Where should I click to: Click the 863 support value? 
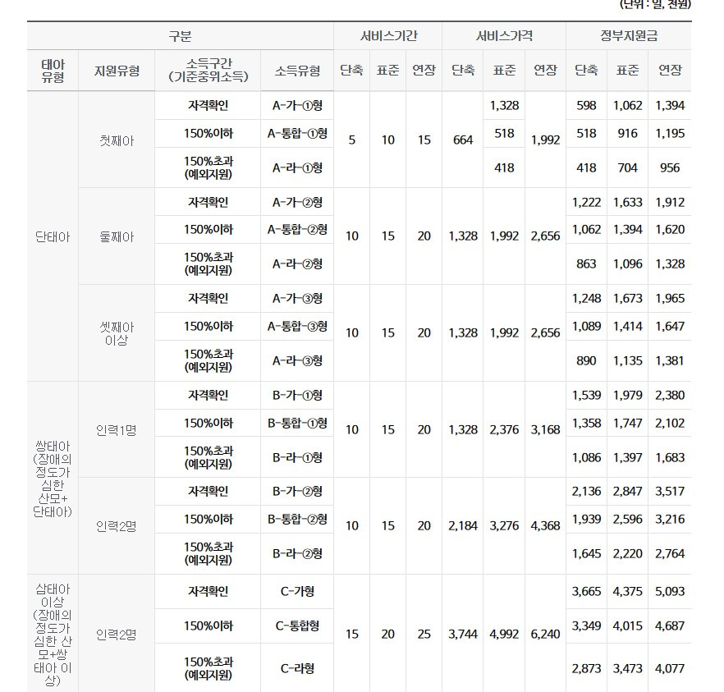click(586, 264)
